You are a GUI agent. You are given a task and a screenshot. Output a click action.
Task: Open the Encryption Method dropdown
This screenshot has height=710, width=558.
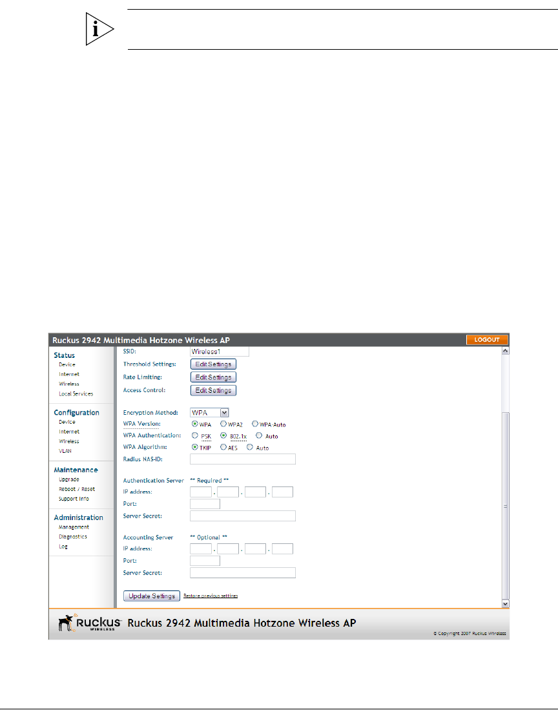(x=209, y=413)
